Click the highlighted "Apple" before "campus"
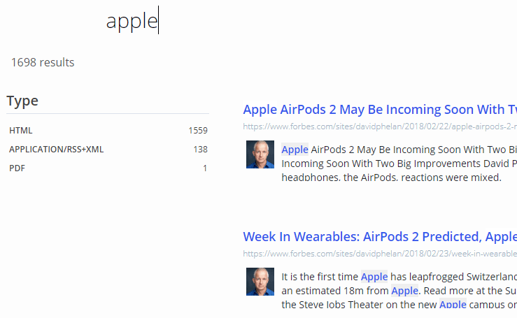The image size is (517, 318). (453, 304)
